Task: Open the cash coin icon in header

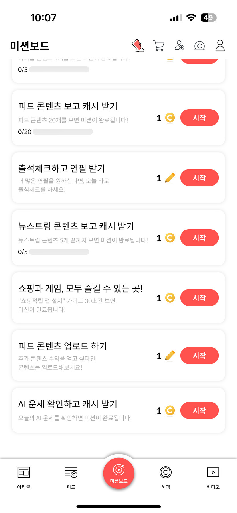Action: (x=200, y=46)
